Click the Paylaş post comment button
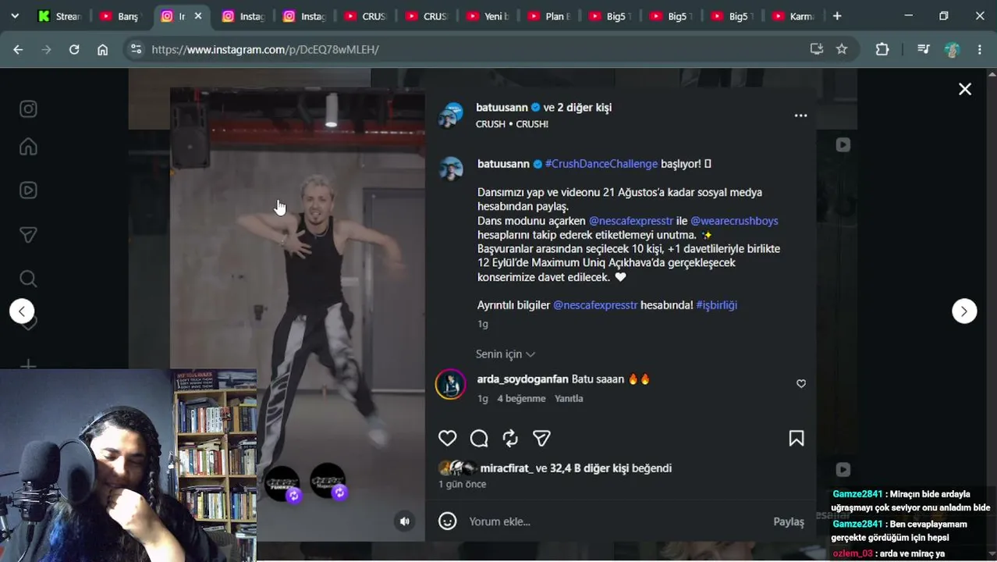Image resolution: width=997 pixels, height=562 pixels. (789, 521)
